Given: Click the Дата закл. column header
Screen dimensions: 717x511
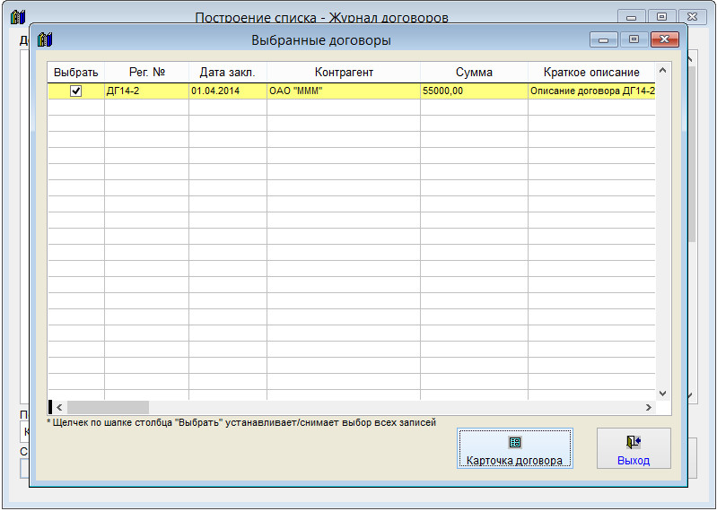Looking at the screenshot, I should 227,72.
